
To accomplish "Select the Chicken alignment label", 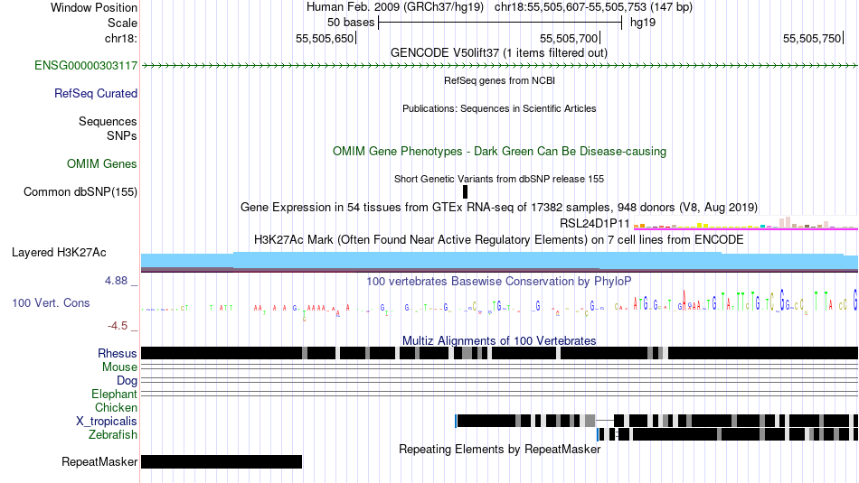I will tap(116, 407).
